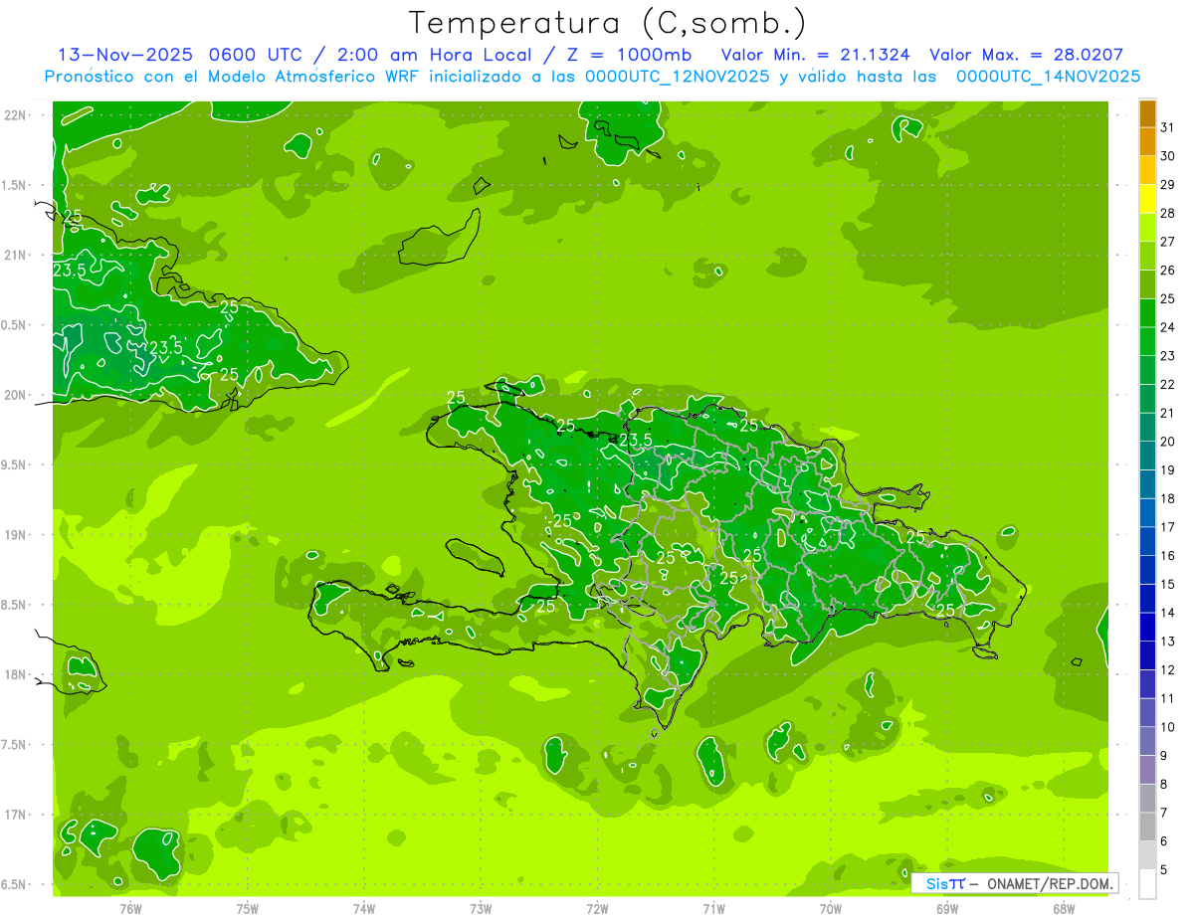
Task: Click the longitude label '75W'
Action: click(248, 909)
